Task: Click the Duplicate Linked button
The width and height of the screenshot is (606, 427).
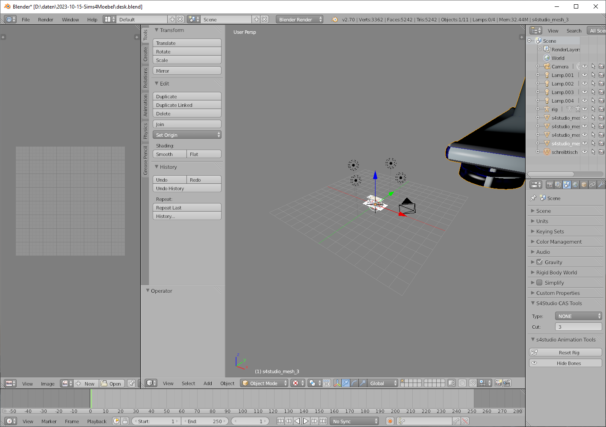Action: (x=187, y=105)
